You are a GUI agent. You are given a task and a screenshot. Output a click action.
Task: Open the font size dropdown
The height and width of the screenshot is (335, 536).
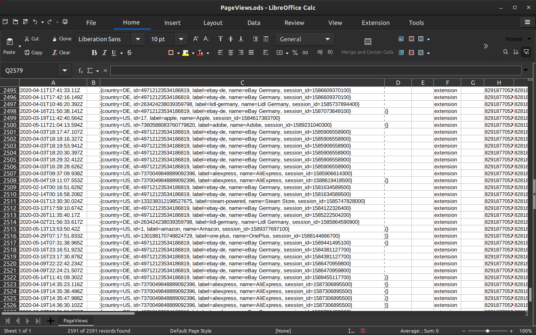pyautogui.click(x=181, y=39)
